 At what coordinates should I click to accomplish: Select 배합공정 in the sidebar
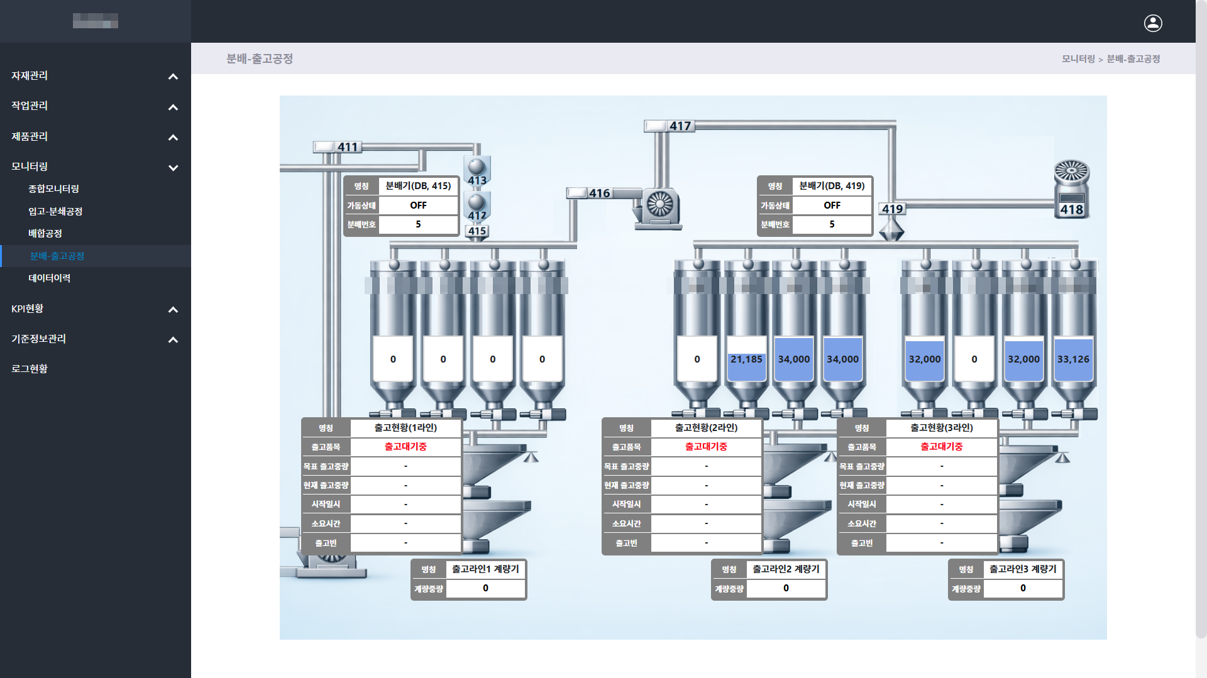45,233
